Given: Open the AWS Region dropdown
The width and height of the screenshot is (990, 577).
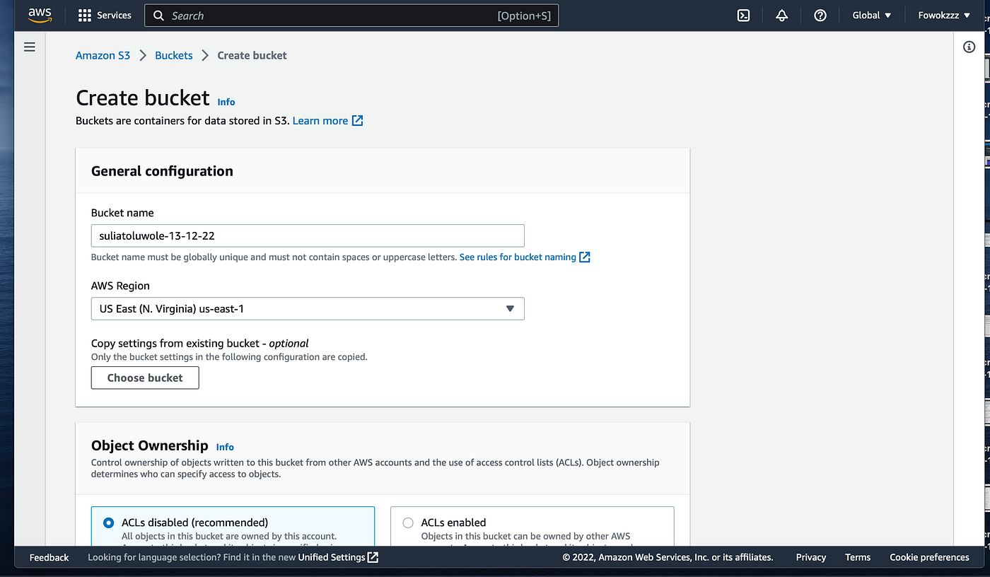Looking at the screenshot, I should tap(308, 309).
